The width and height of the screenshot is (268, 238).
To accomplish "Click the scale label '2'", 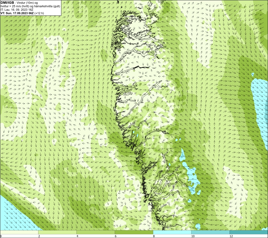I will tap(39, 236).
